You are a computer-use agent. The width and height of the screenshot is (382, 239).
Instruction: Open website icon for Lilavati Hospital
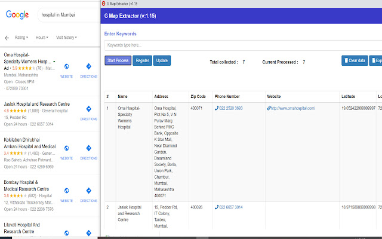(x=66, y=233)
